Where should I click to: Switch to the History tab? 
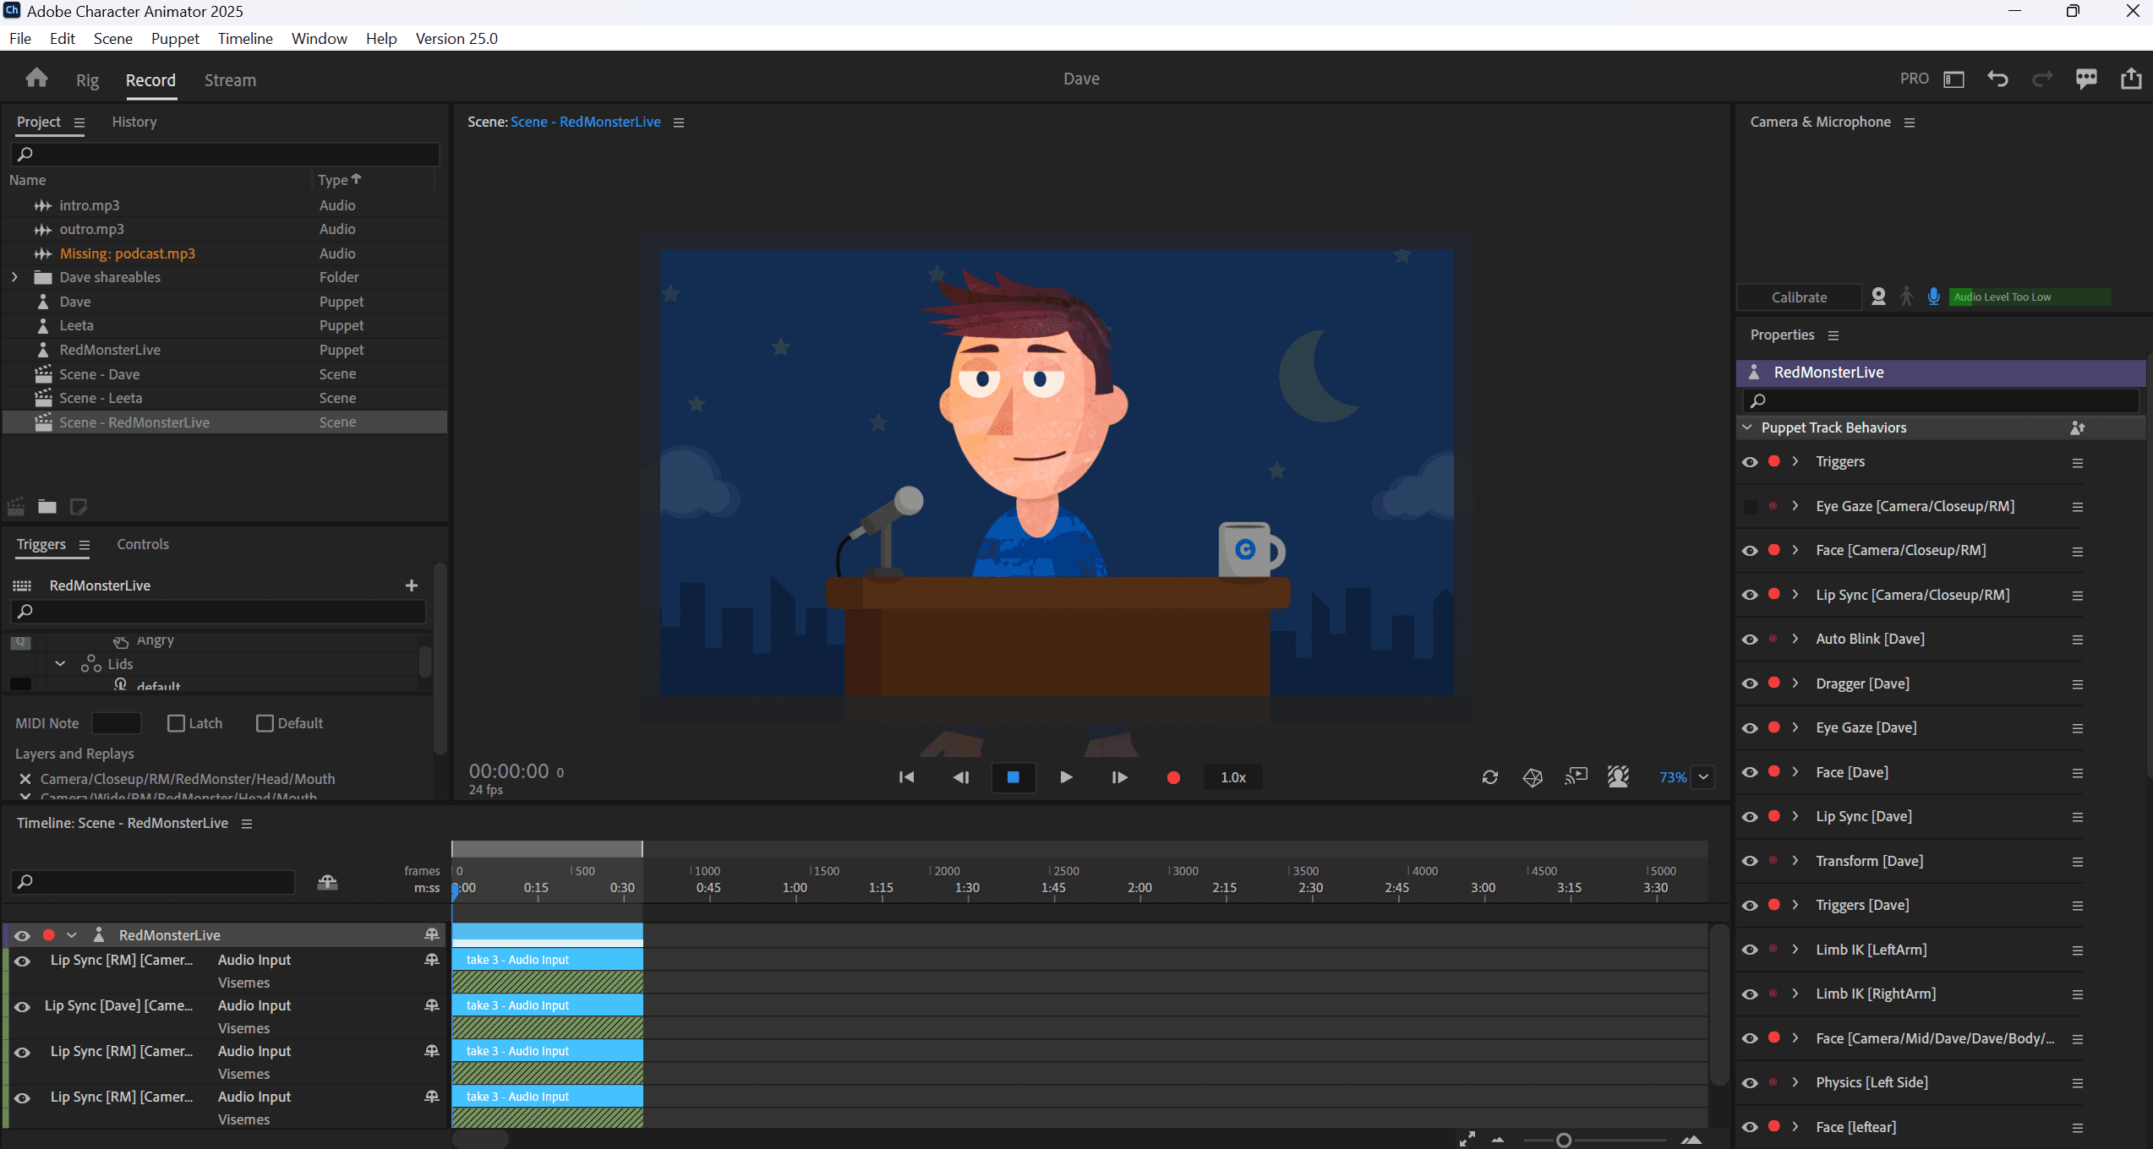[134, 122]
